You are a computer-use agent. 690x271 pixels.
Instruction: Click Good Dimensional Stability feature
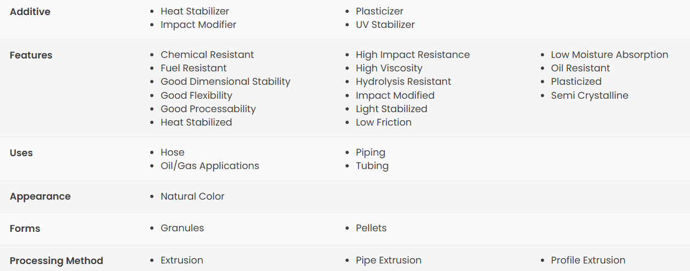click(225, 82)
